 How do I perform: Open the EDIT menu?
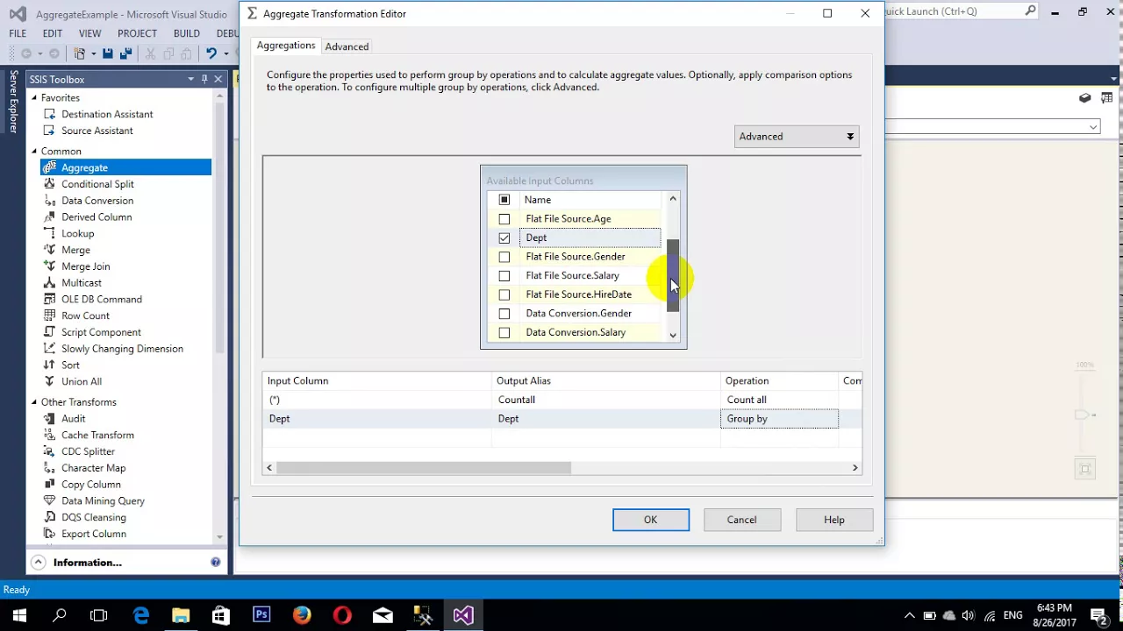click(x=53, y=33)
